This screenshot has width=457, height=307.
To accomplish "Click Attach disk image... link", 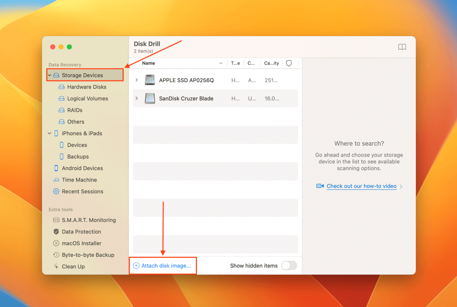I will pos(166,266).
